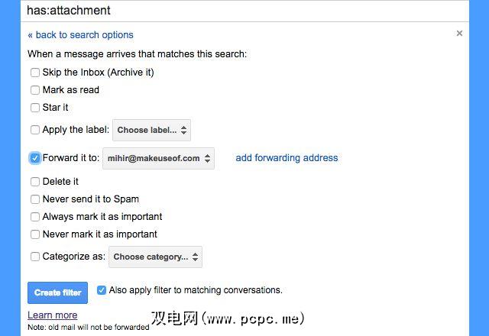Enable the Apply the label checkbox
Viewport: 489px width, 336px height.
(x=35, y=130)
